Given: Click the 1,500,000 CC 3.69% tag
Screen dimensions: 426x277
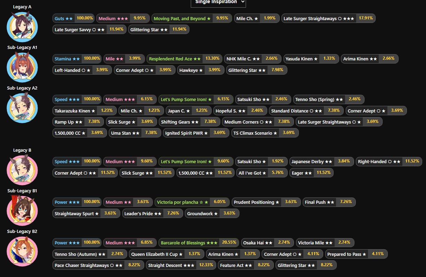Looking at the screenshot, I should [80, 133].
